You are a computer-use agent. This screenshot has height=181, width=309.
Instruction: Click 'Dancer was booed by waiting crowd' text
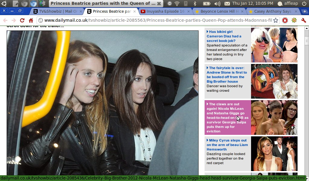tap(225, 88)
